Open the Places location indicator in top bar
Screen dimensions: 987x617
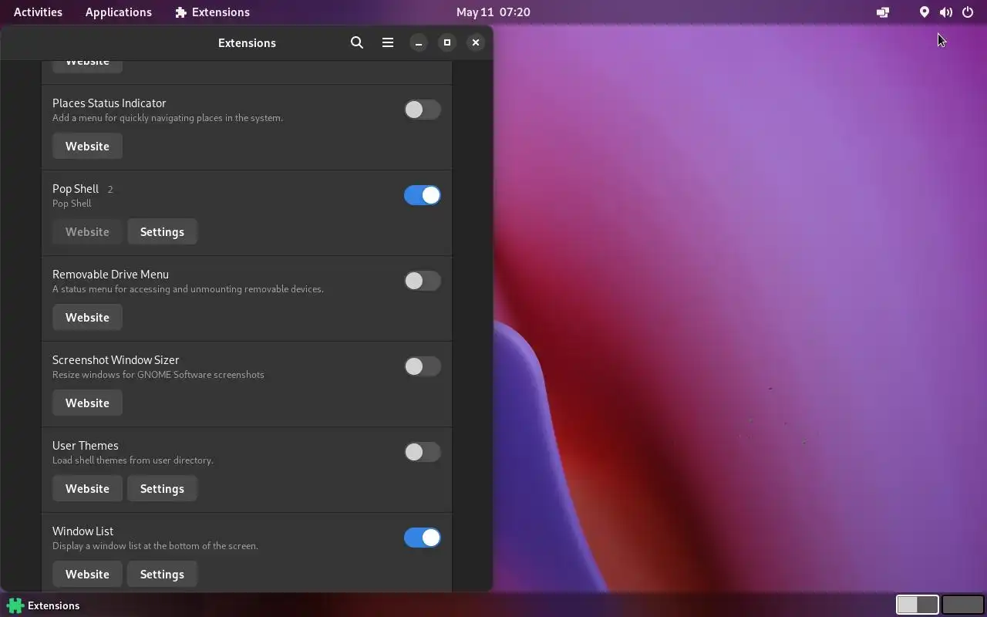pos(924,12)
